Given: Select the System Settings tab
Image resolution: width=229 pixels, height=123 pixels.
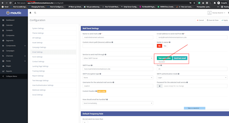Looking at the screenshot, I should point(53,28).
